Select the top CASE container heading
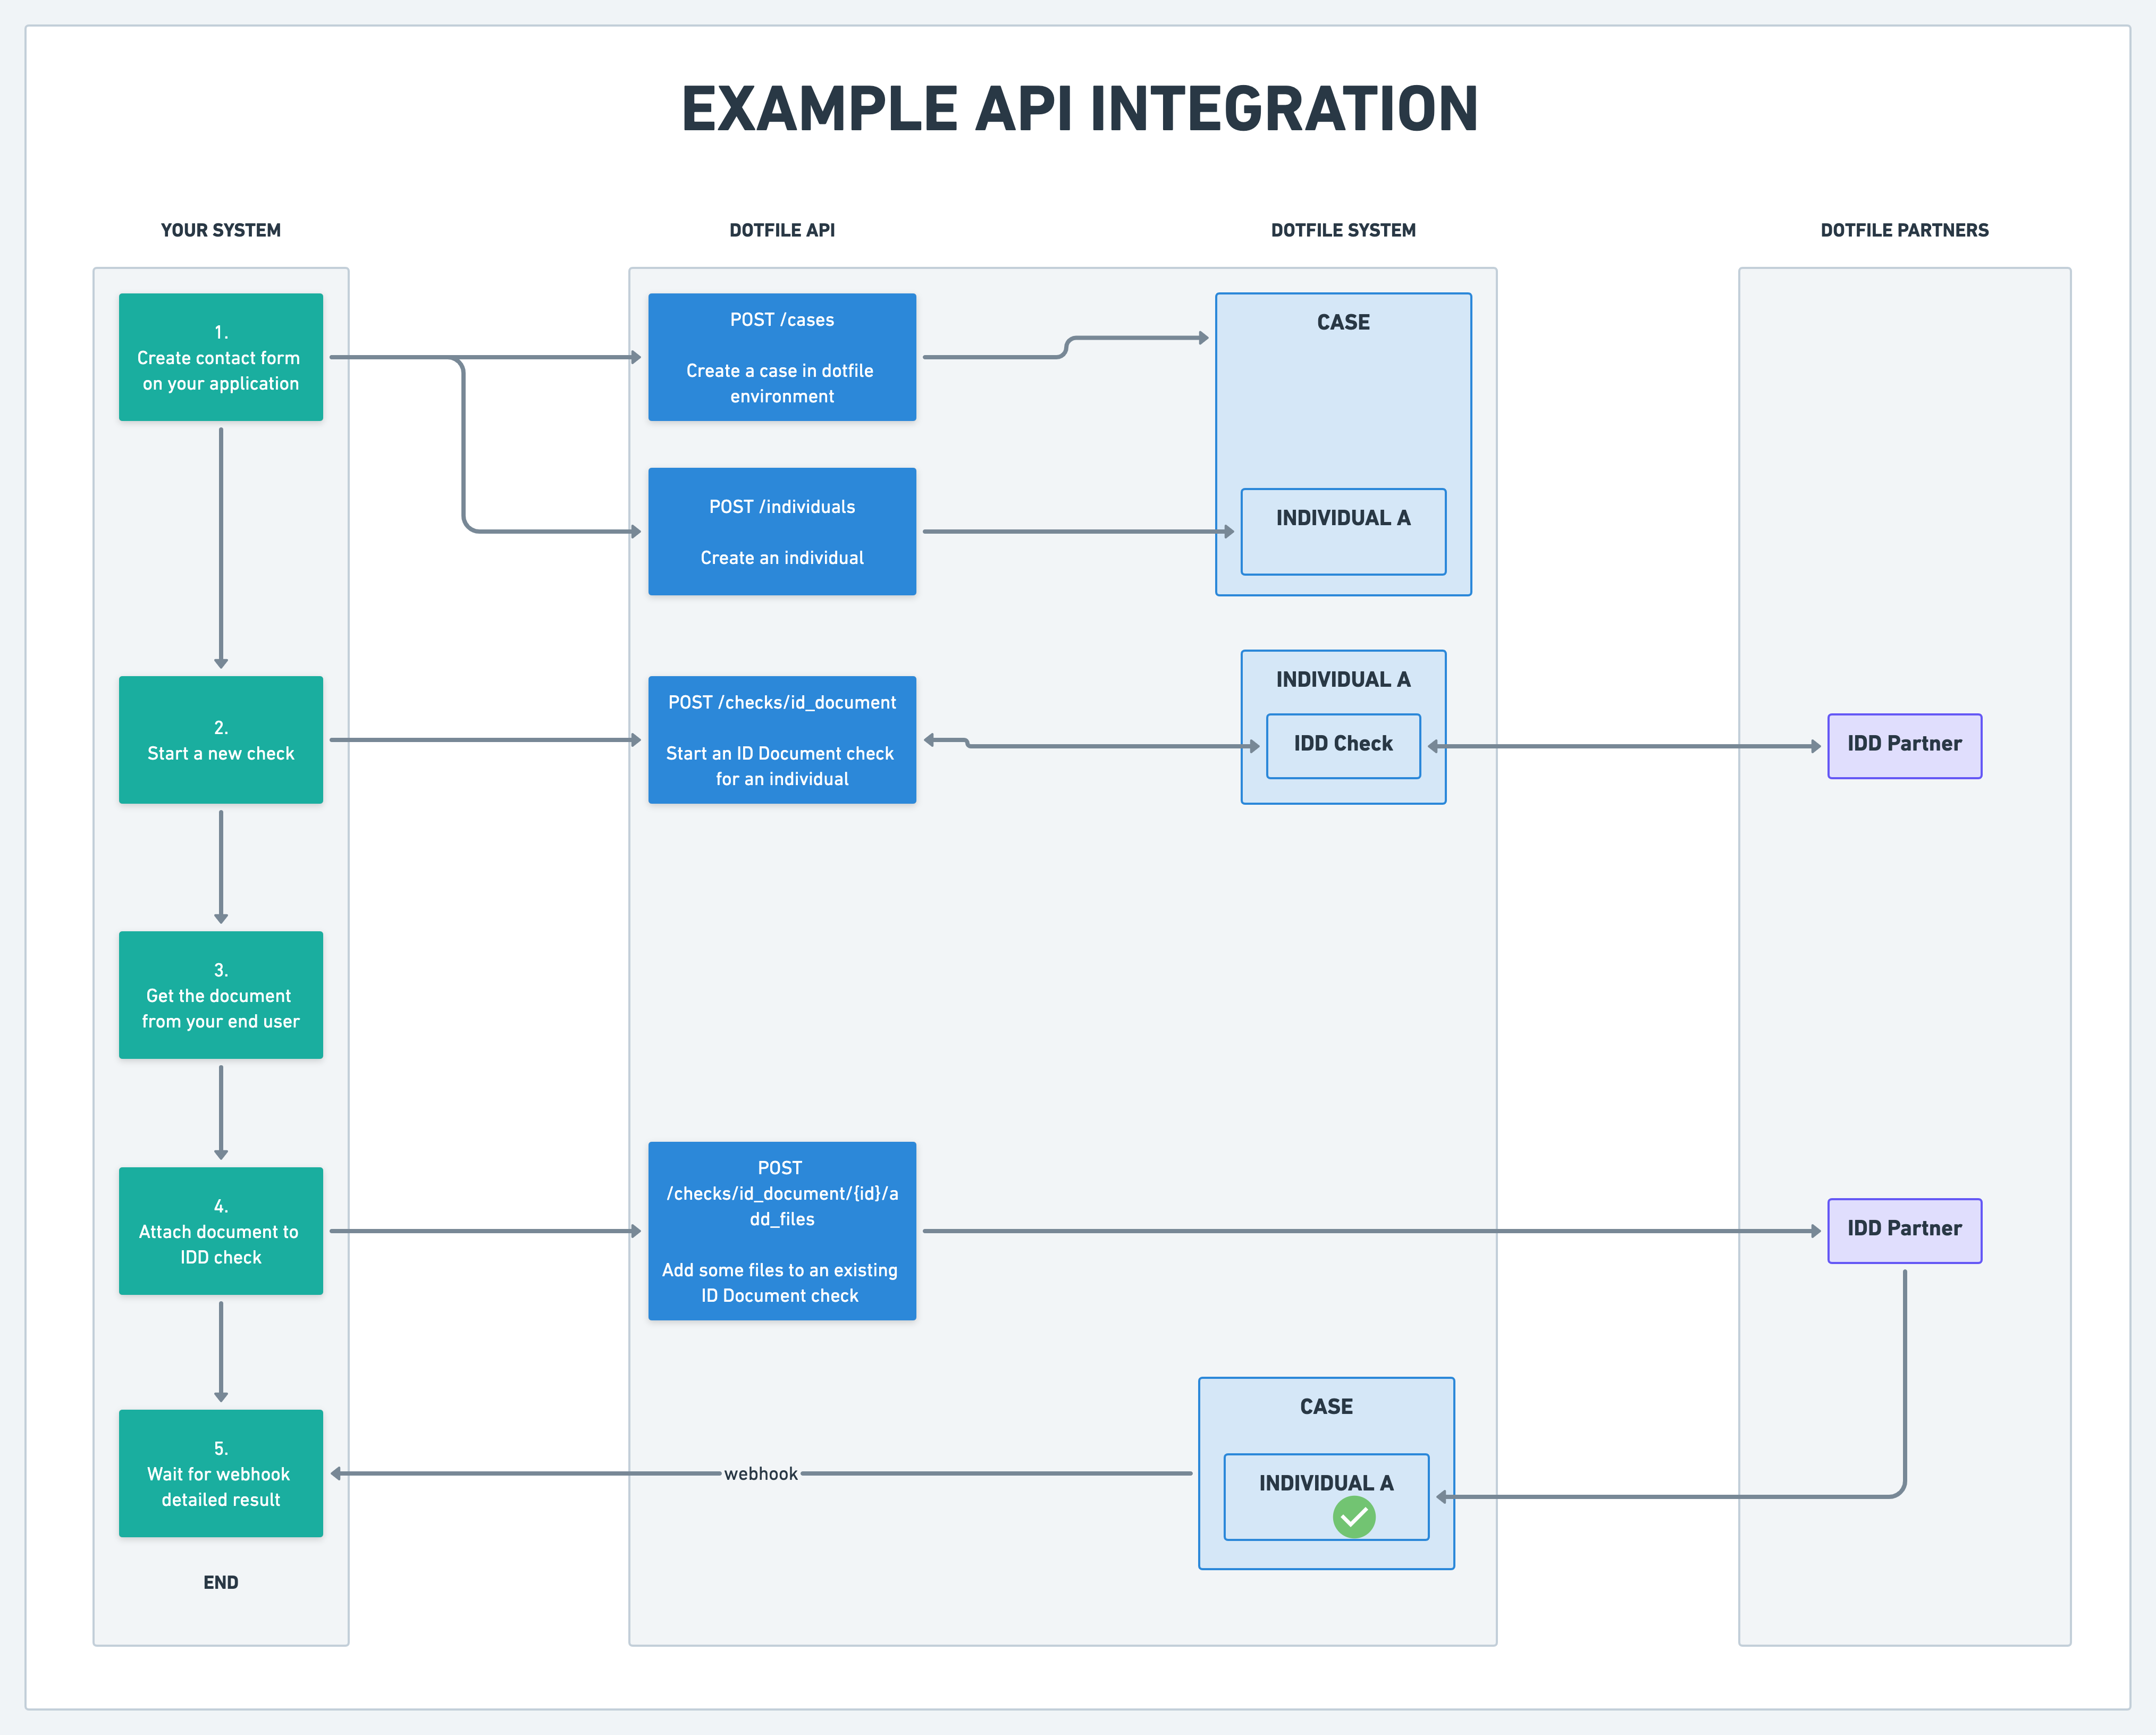Image resolution: width=2156 pixels, height=1735 pixels. coord(1342,322)
